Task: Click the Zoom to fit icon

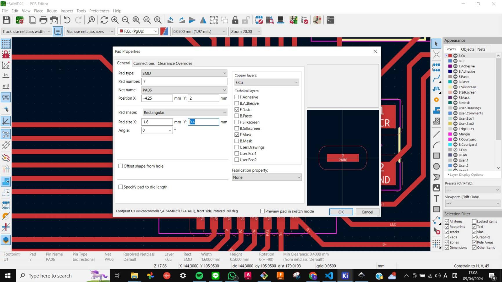Action: [136, 20]
